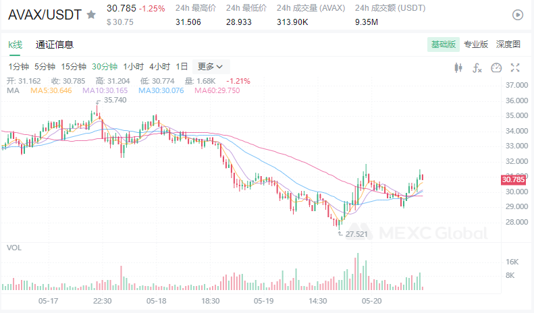Expand the 更多 time interval dropdown
This screenshot has height=313, width=534.
coord(211,67)
